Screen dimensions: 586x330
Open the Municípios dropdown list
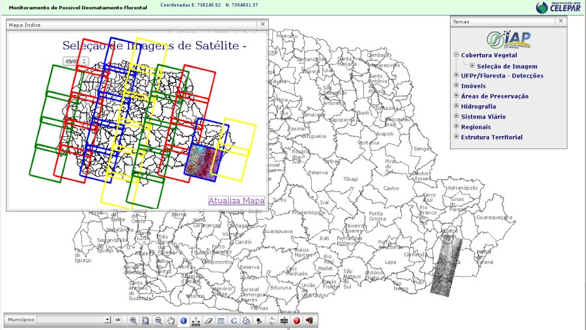[107, 320]
